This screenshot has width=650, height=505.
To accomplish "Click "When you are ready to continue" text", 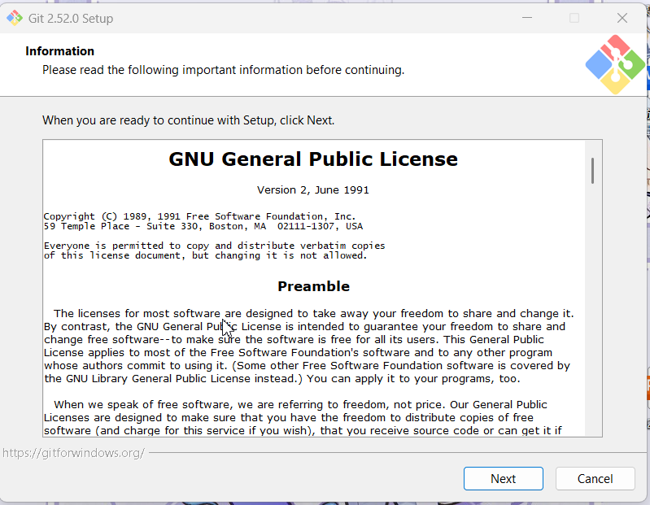I will click(x=188, y=120).
